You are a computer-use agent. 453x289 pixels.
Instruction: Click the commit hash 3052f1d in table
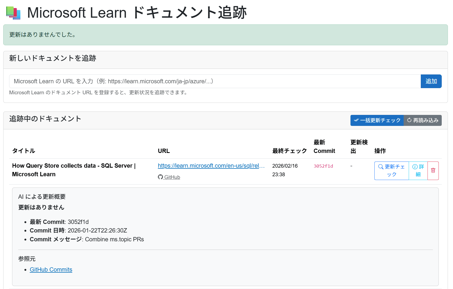tap(323, 166)
